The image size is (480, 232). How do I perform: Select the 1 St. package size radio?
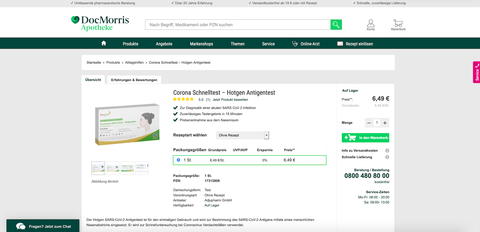tap(179, 160)
